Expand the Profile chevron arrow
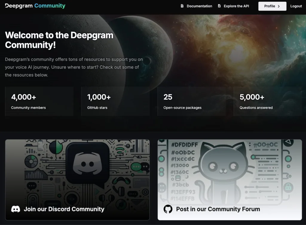 pyautogui.click(x=279, y=6)
